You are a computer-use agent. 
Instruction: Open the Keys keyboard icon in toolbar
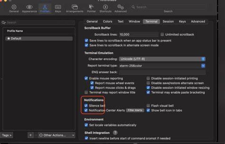pyautogui.click(x=58, y=8)
